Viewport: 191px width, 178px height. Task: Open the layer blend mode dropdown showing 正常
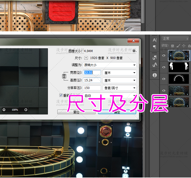tap(175, 38)
